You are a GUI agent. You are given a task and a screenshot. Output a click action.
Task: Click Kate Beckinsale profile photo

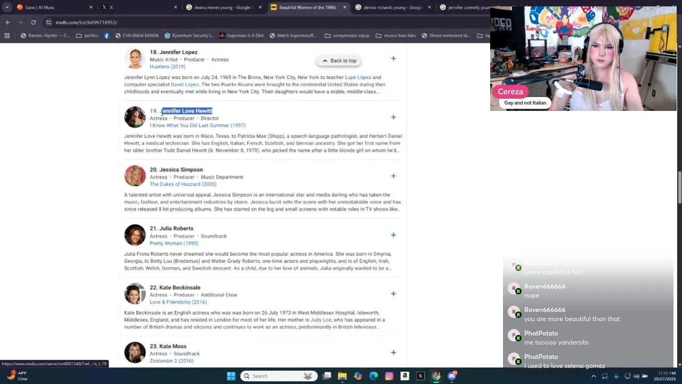coord(135,294)
